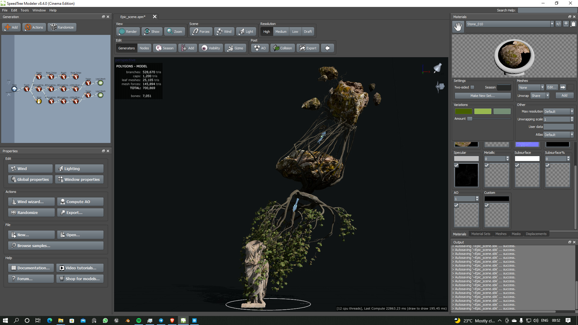Activate the Gizmo edit tool
Viewport: 578px width, 325px height.
235,48
